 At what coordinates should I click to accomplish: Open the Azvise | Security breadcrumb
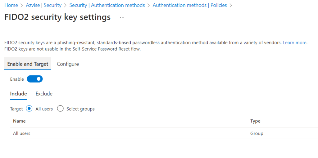(x=44, y=5)
